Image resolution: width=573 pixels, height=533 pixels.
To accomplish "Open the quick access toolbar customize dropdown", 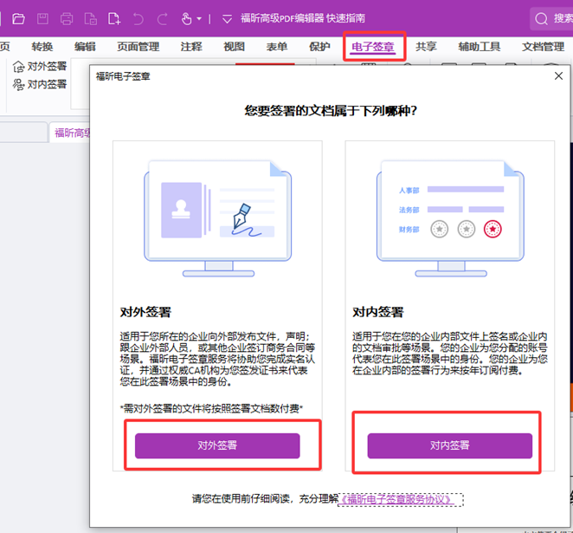I will coord(228,18).
